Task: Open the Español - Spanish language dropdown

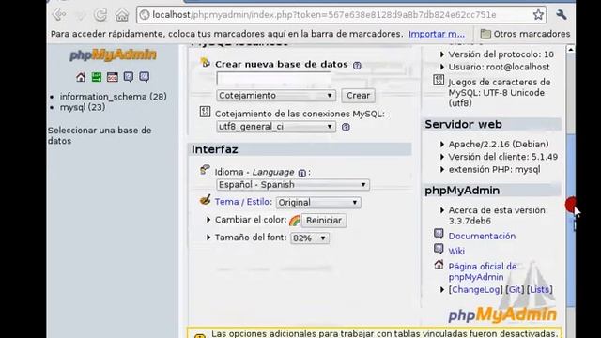Action: [293, 185]
